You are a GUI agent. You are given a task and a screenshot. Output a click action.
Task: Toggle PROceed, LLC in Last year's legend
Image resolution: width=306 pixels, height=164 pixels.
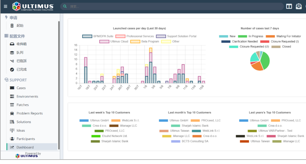286,120
